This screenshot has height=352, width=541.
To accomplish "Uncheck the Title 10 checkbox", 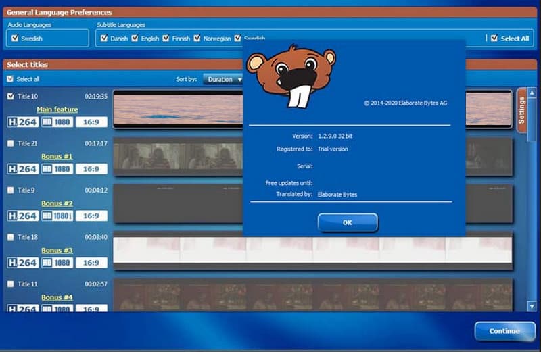I will [10, 97].
